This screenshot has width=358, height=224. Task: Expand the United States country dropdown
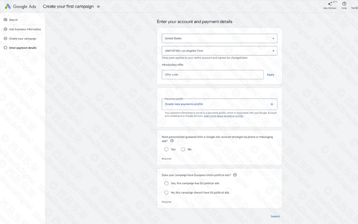[x=219, y=39]
